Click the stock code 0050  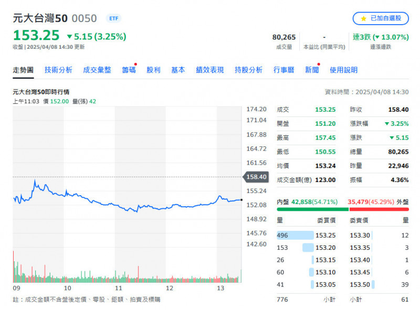85,18
